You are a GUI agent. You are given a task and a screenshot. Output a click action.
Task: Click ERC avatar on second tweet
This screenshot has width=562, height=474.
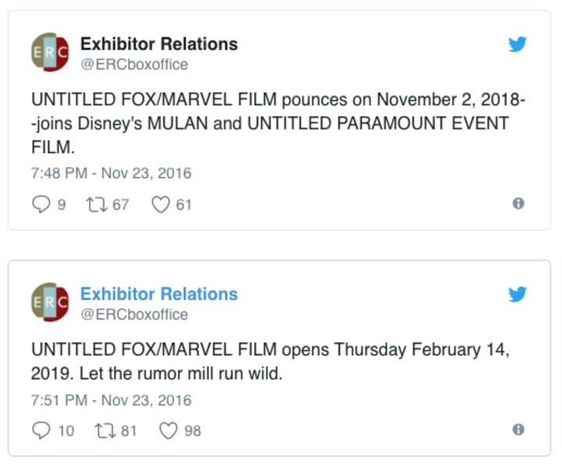coord(50,302)
